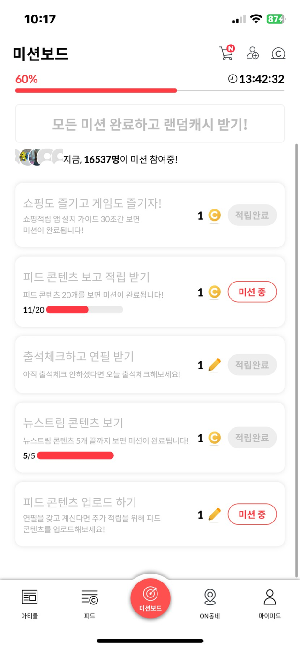This screenshot has height=649, width=300.
Task: Switch to the 피드 tab
Action: point(90,604)
